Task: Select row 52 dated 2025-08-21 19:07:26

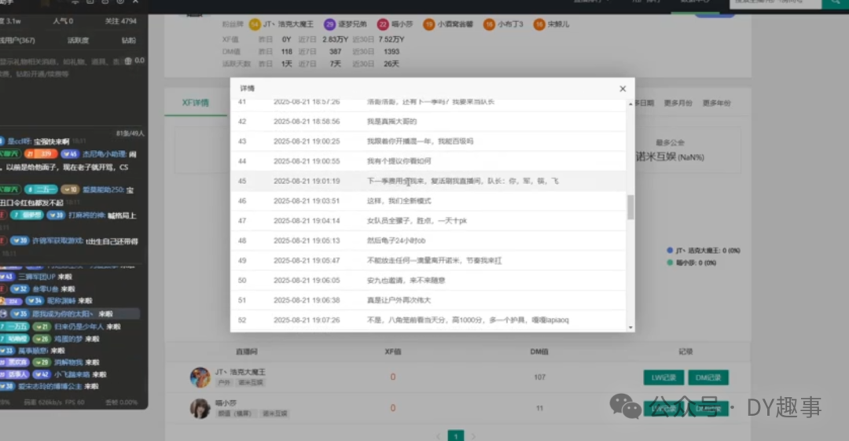Action: [428, 320]
